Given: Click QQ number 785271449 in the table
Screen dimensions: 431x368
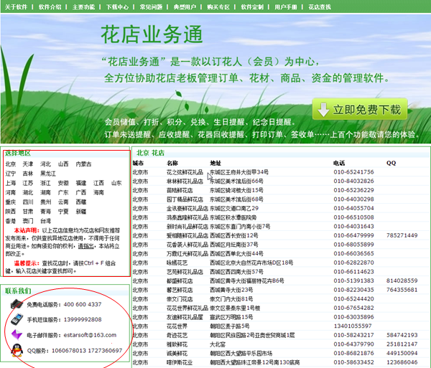Looking at the screenshot, I should [402, 235].
